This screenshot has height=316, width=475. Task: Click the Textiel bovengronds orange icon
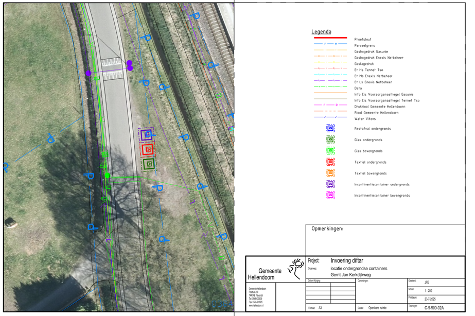point(330,173)
